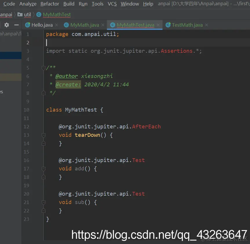250x244 pixels.
Task: Open the Help menu
Action: [x=148, y=4]
